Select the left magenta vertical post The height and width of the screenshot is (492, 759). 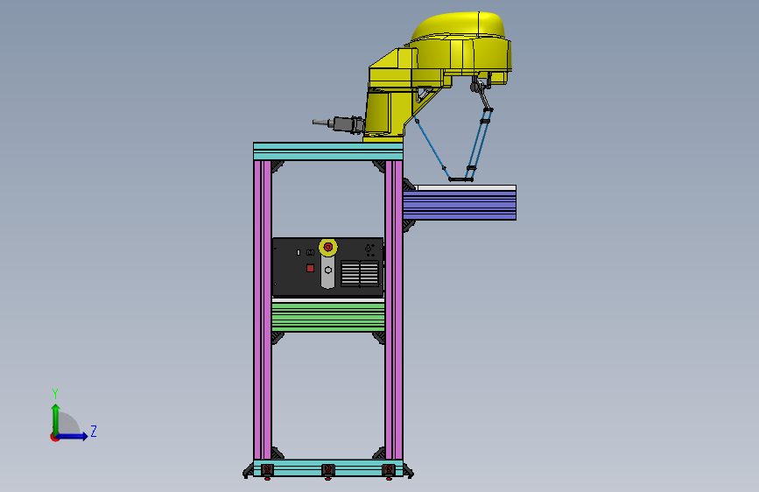pyautogui.click(x=263, y=310)
